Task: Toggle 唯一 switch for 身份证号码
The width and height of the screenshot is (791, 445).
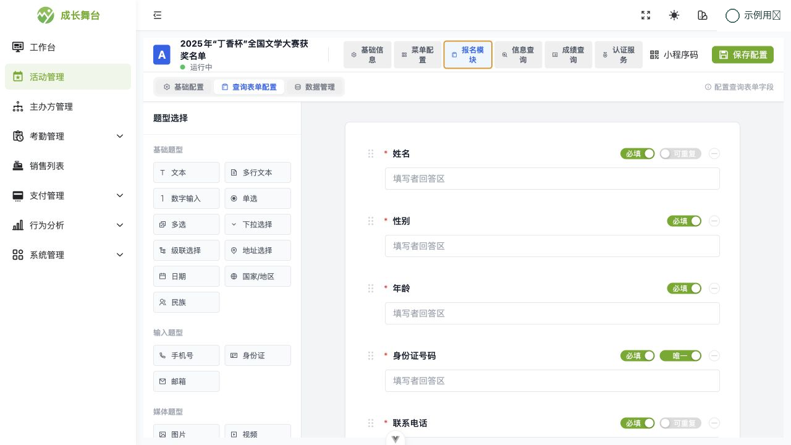Action: [x=680, y=356]
